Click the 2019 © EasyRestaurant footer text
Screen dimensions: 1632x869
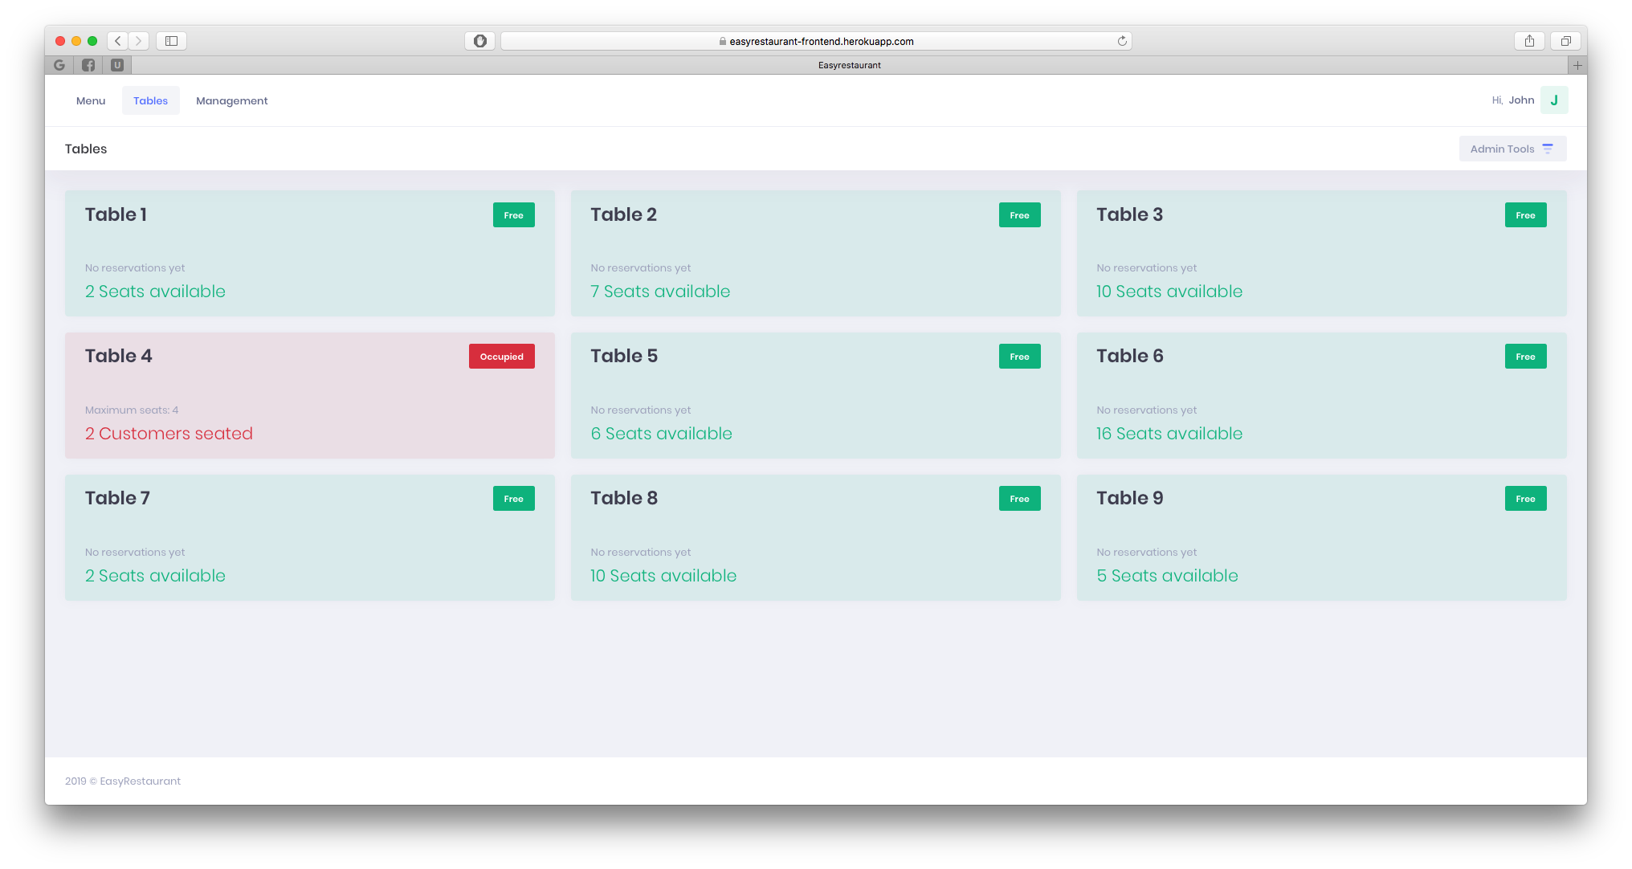123,781
